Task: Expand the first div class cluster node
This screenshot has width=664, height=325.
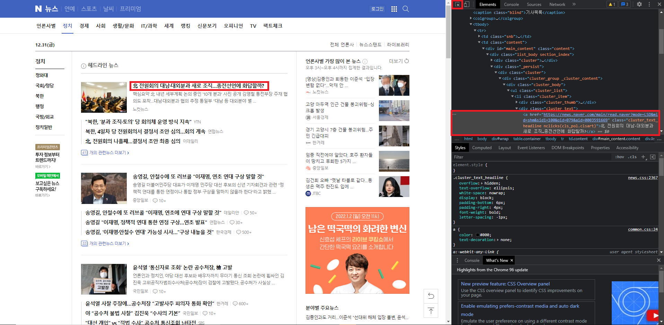Action: click(492, 60)
